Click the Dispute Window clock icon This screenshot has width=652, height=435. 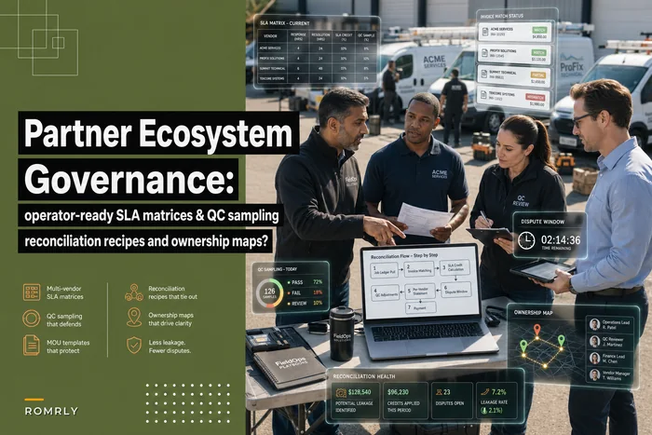click(x=526, y=240)
